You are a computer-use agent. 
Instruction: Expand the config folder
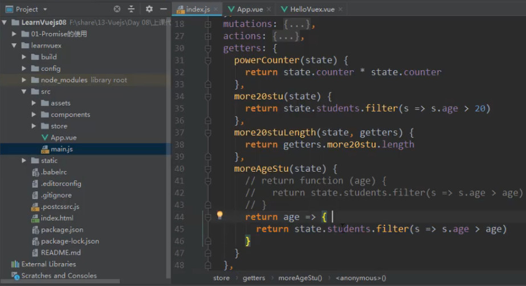(24, 69)
